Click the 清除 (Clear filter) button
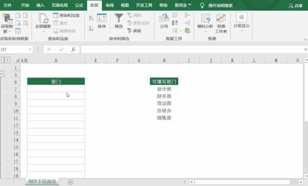This screenshot has height=186, width=308. coord(134,15)
